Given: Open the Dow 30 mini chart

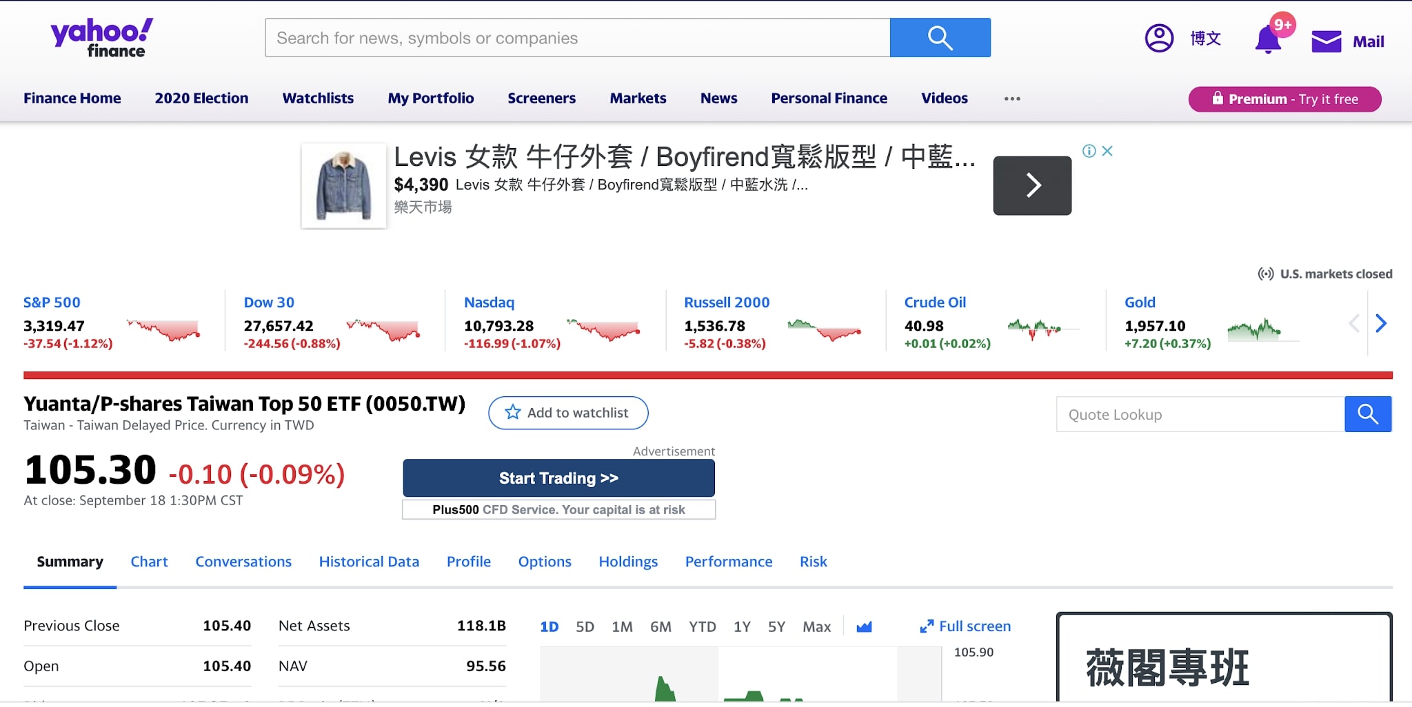Looking at the screenshot, I should [x=383, y=329].
